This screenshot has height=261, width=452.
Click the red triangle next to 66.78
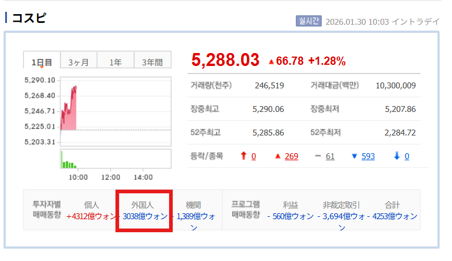[271, 62]
